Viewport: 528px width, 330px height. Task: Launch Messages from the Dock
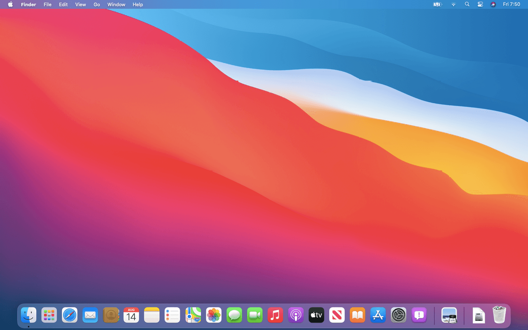[234, 316]
